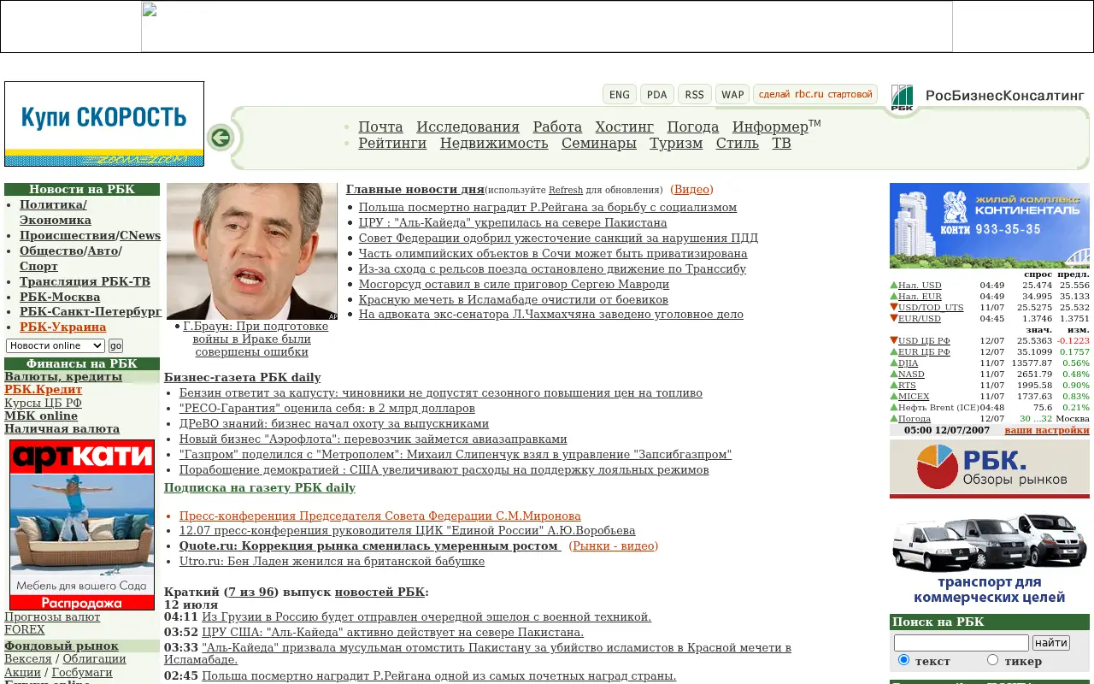Open РБК-Украина sidebar link
The height and width of the screenshot is (684, 1094).
coord(63,327)
